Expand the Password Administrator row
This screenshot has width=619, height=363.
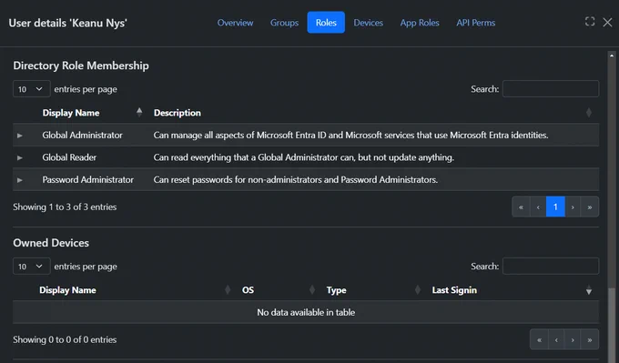pos(20,180)
